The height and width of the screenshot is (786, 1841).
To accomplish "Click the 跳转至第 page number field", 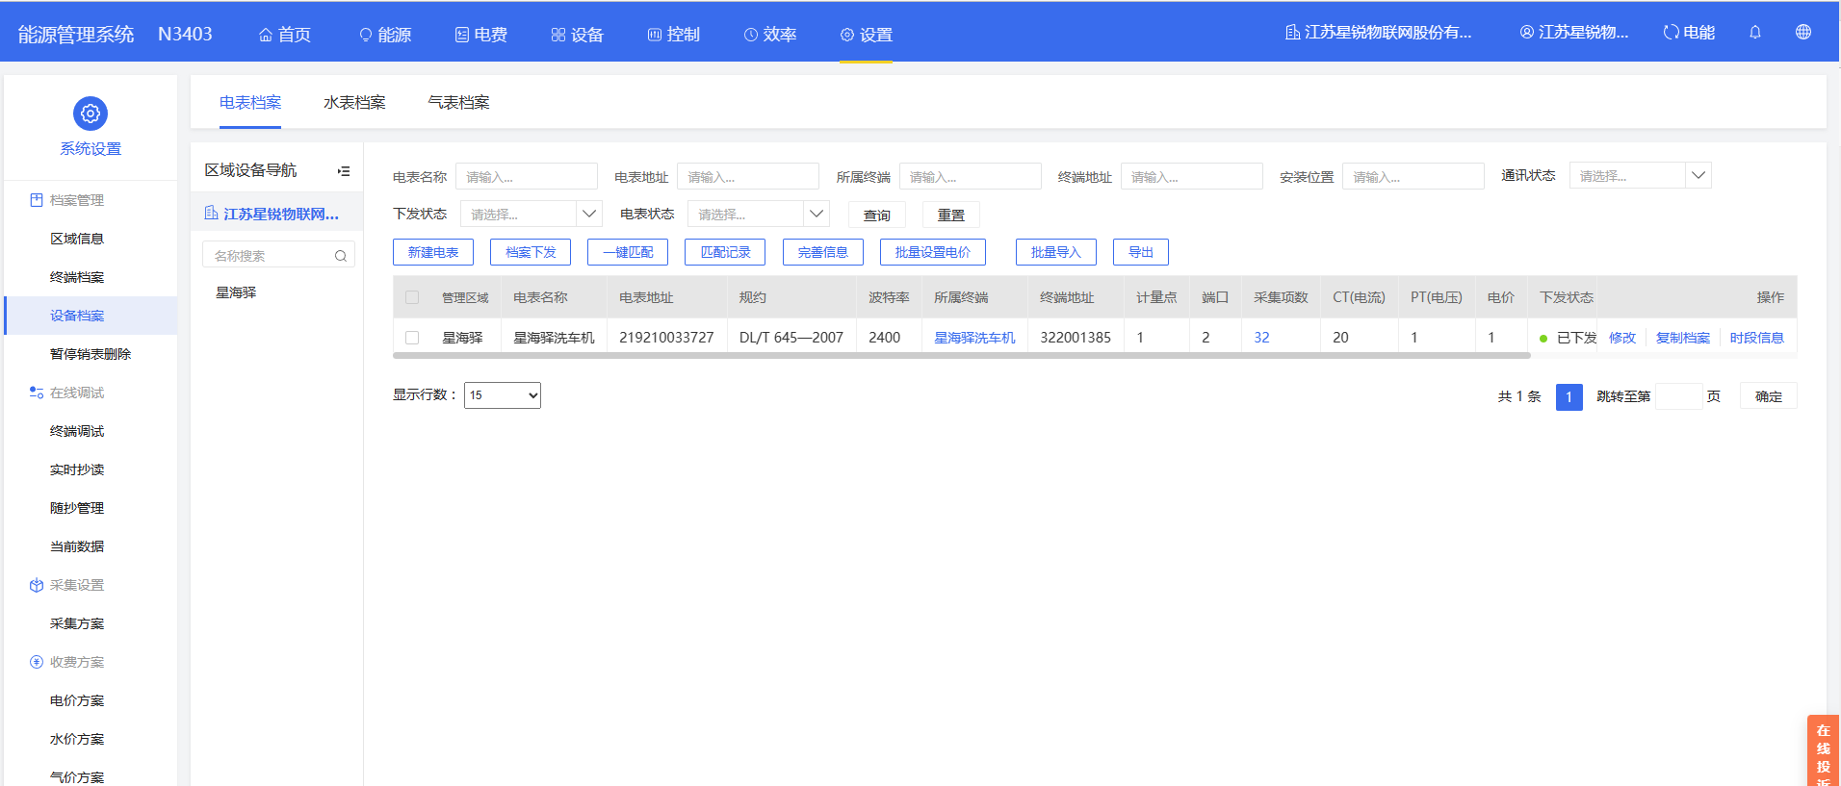I will tap(1679, 396).
